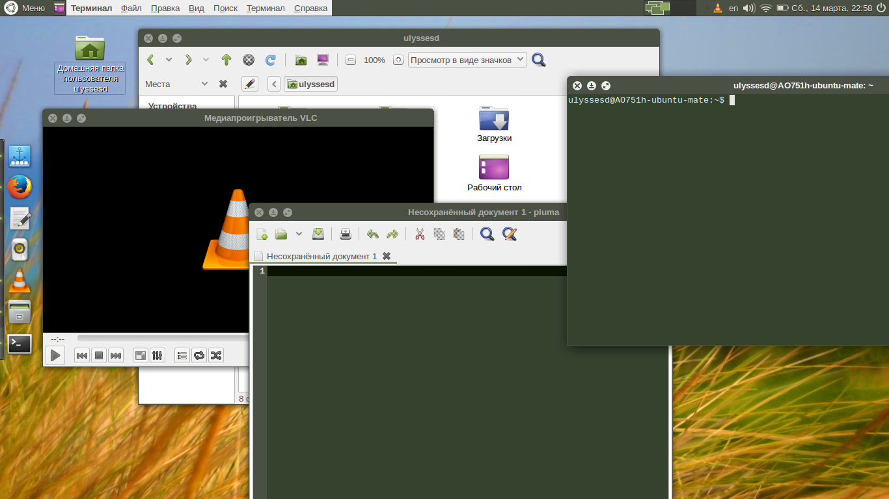The width and height of the screenshot is (889, 499).
Task: Open Find in pluma toolbar
Action: [x=487, y=234]
